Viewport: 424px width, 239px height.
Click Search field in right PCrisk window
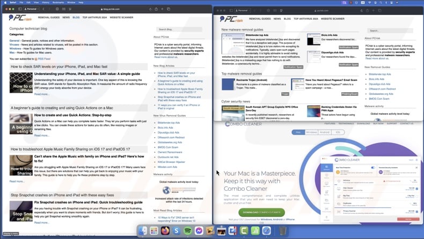(390, 31)
